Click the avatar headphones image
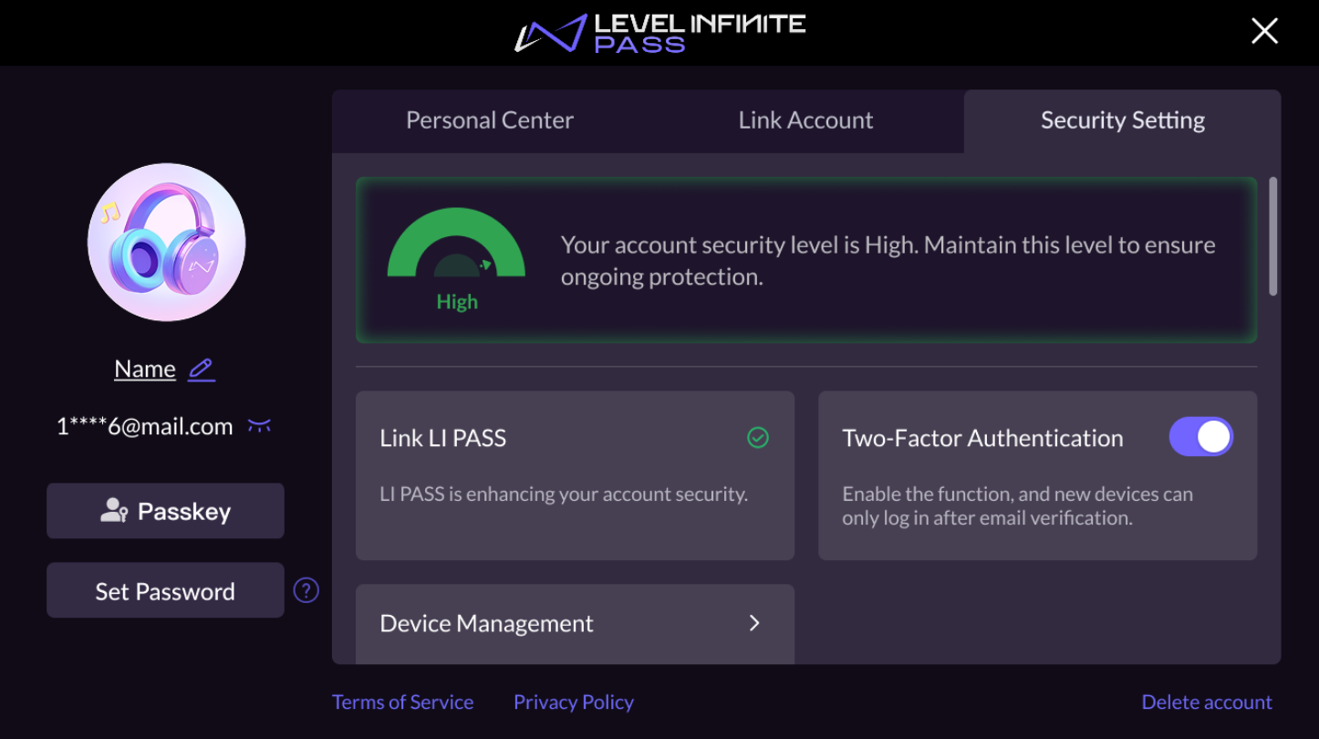Image resolution: width=1319 pixels, height=739 pixels. coord(166,242)
